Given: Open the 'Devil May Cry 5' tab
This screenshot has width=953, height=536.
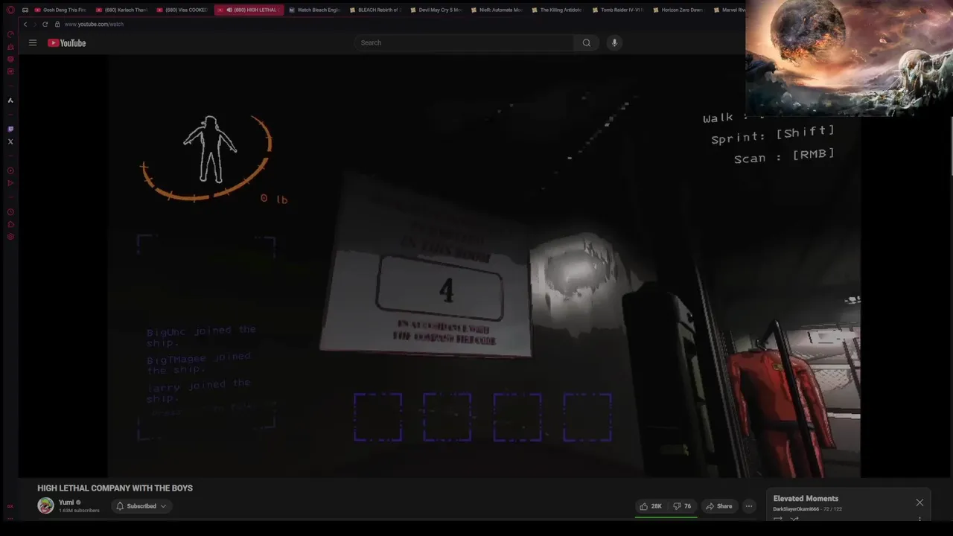Looking at the screenshot, I should (436, 10).
